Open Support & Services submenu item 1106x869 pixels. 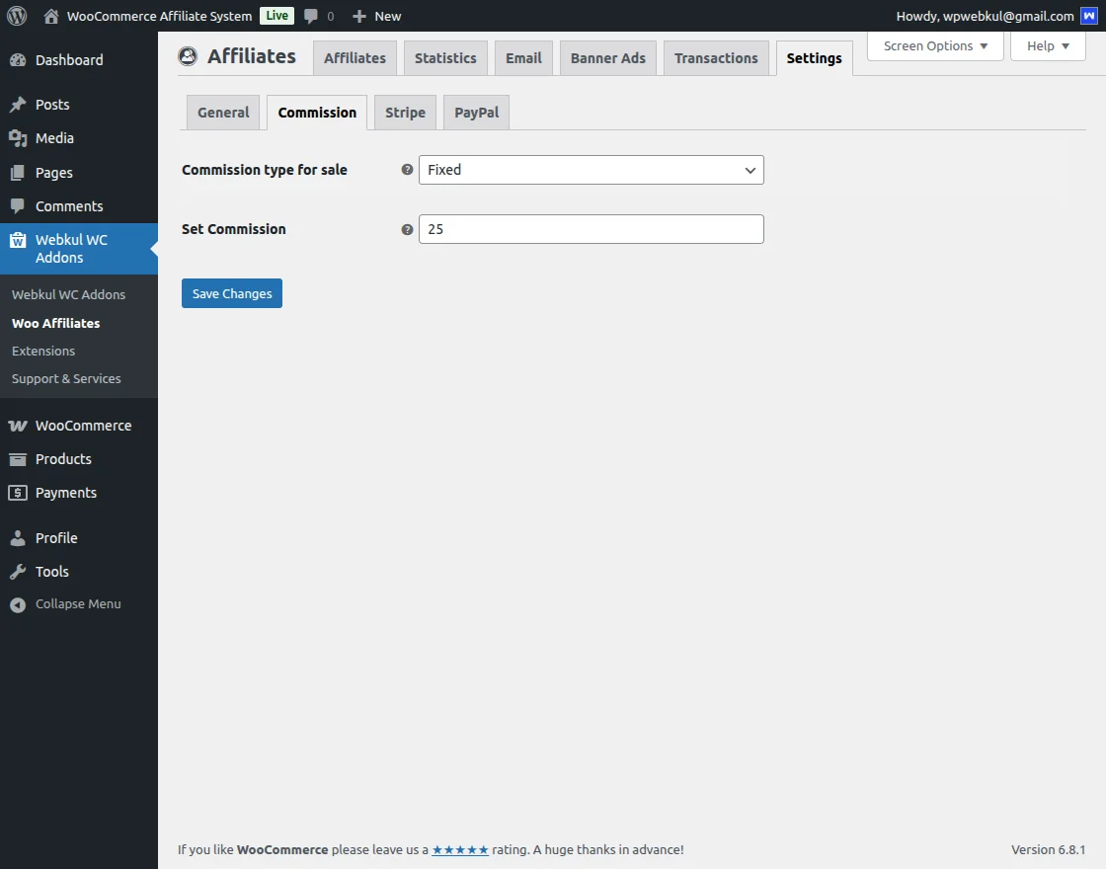tap(66, 379)
